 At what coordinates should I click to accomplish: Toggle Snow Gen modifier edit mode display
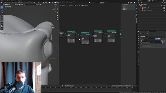coord(157,39)
